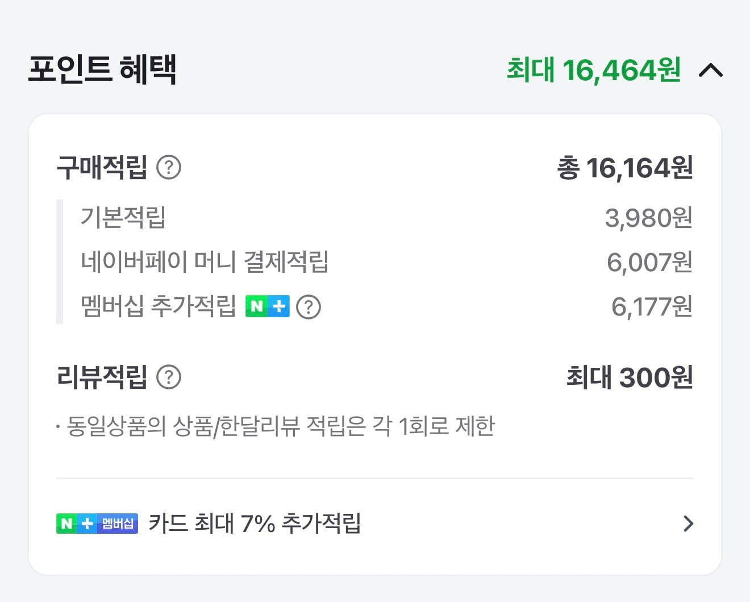Open the green N icon in the membership badge
The height and width of the screenshot is (602, 750).
click(x=68, y=524)
